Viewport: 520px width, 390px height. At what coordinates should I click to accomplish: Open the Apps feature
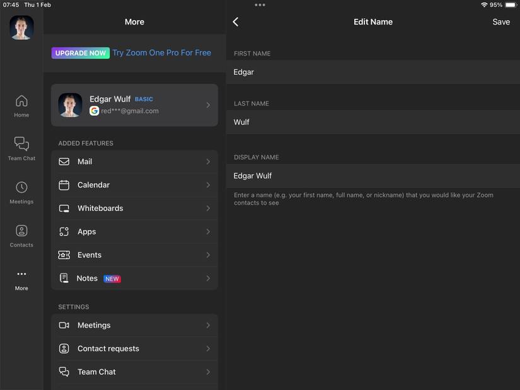(x=134, y=231)
